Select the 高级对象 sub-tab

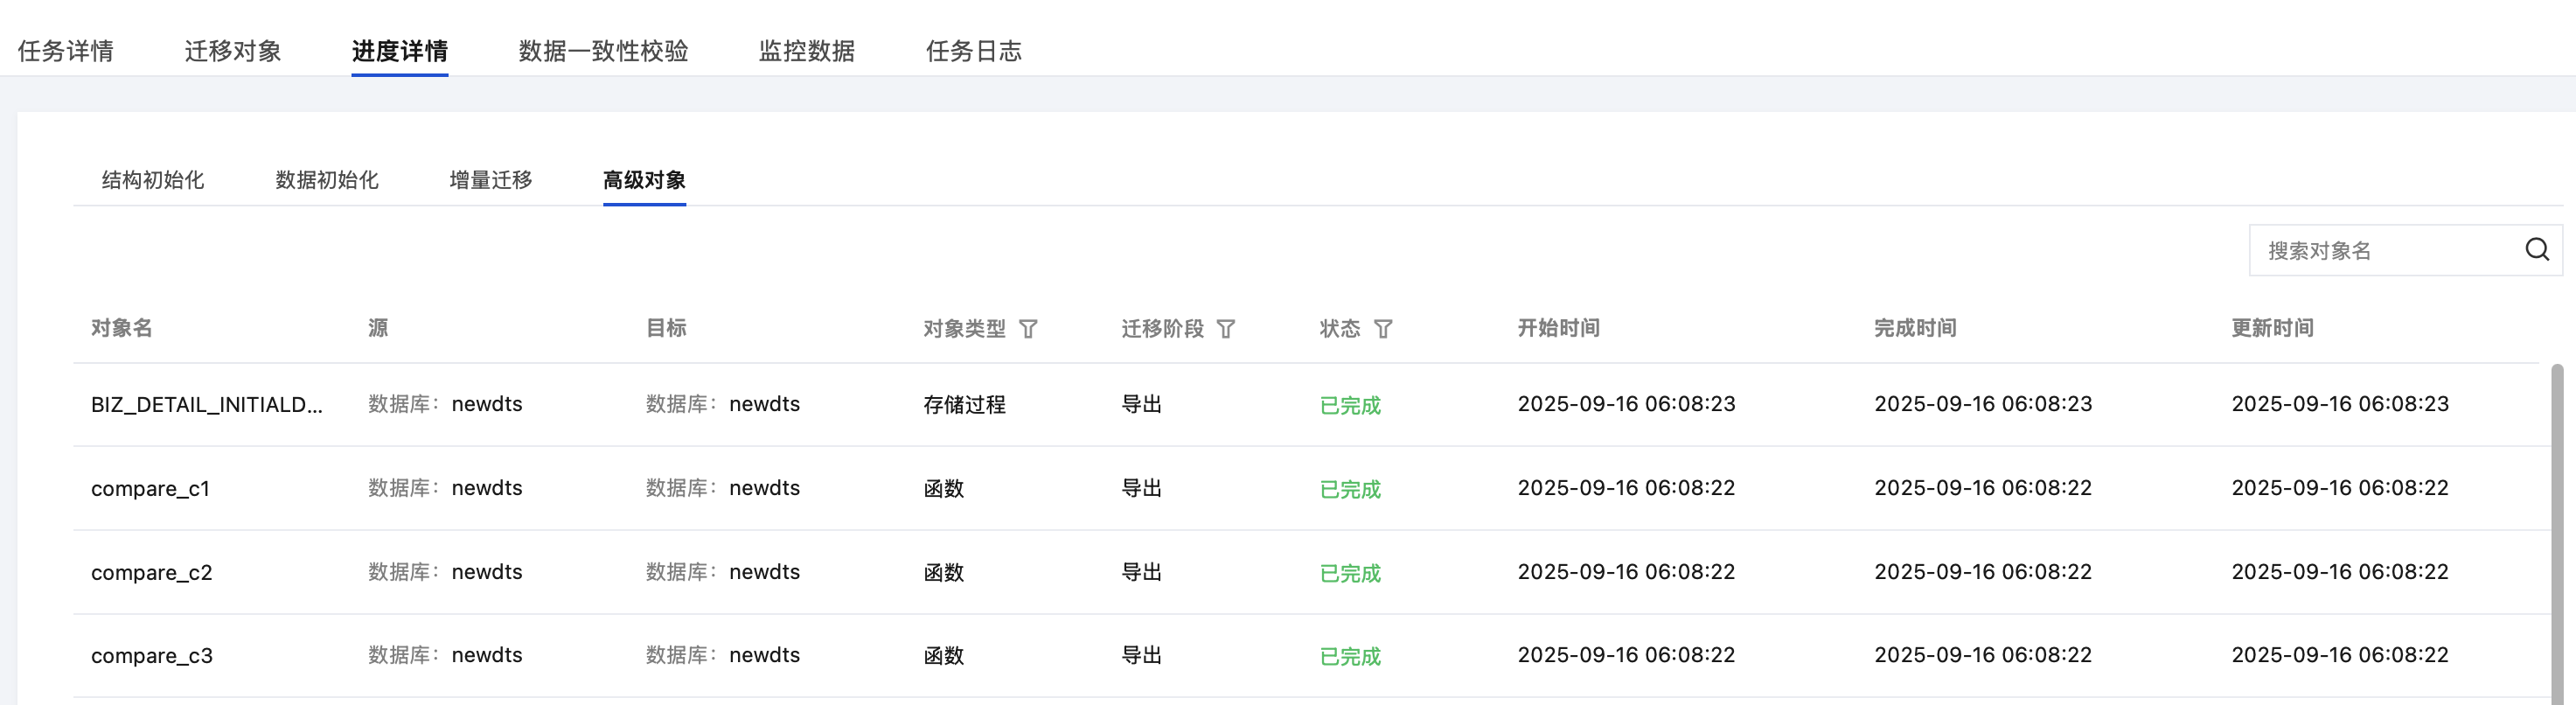(x=644, y=180)
